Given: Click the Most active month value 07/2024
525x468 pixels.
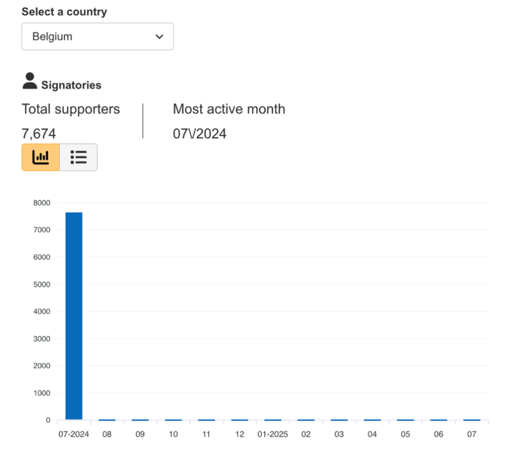Looking at the screenshot, I should click(x=200, y=133).
